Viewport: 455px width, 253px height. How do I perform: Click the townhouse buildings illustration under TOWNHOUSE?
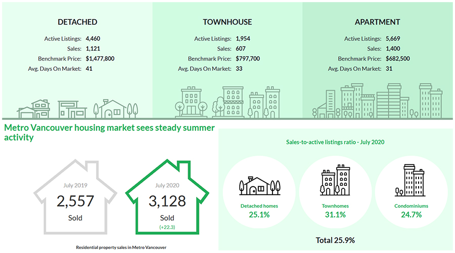227,102
